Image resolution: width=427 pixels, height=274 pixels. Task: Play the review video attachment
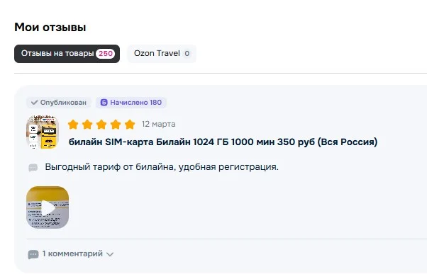(x=48, y=207)
